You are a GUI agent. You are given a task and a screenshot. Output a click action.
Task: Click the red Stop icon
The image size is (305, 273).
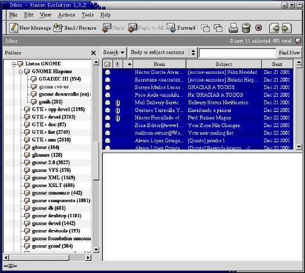[x=258, y=28]
